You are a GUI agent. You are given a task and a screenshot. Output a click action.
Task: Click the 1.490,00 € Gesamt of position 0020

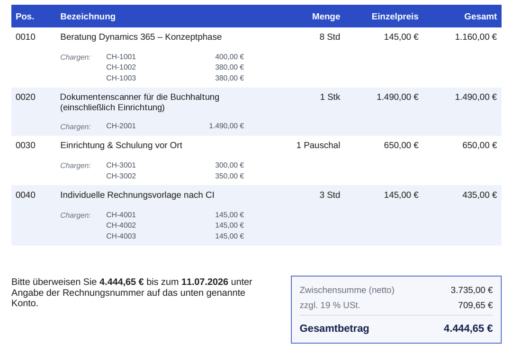pyautogui.click(x=476, y=97)
